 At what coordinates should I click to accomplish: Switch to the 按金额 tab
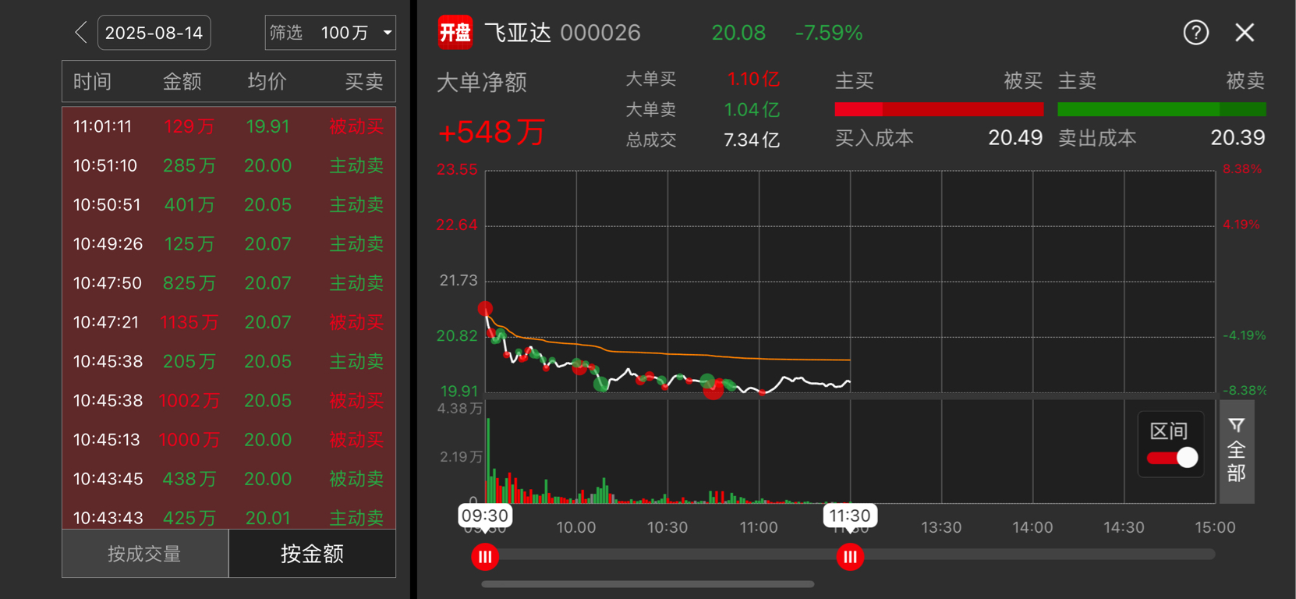click(x=312, y=554)
